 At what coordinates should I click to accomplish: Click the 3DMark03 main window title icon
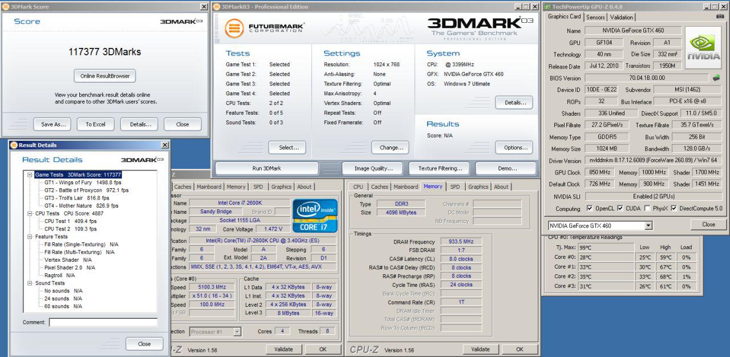[217, 7]
